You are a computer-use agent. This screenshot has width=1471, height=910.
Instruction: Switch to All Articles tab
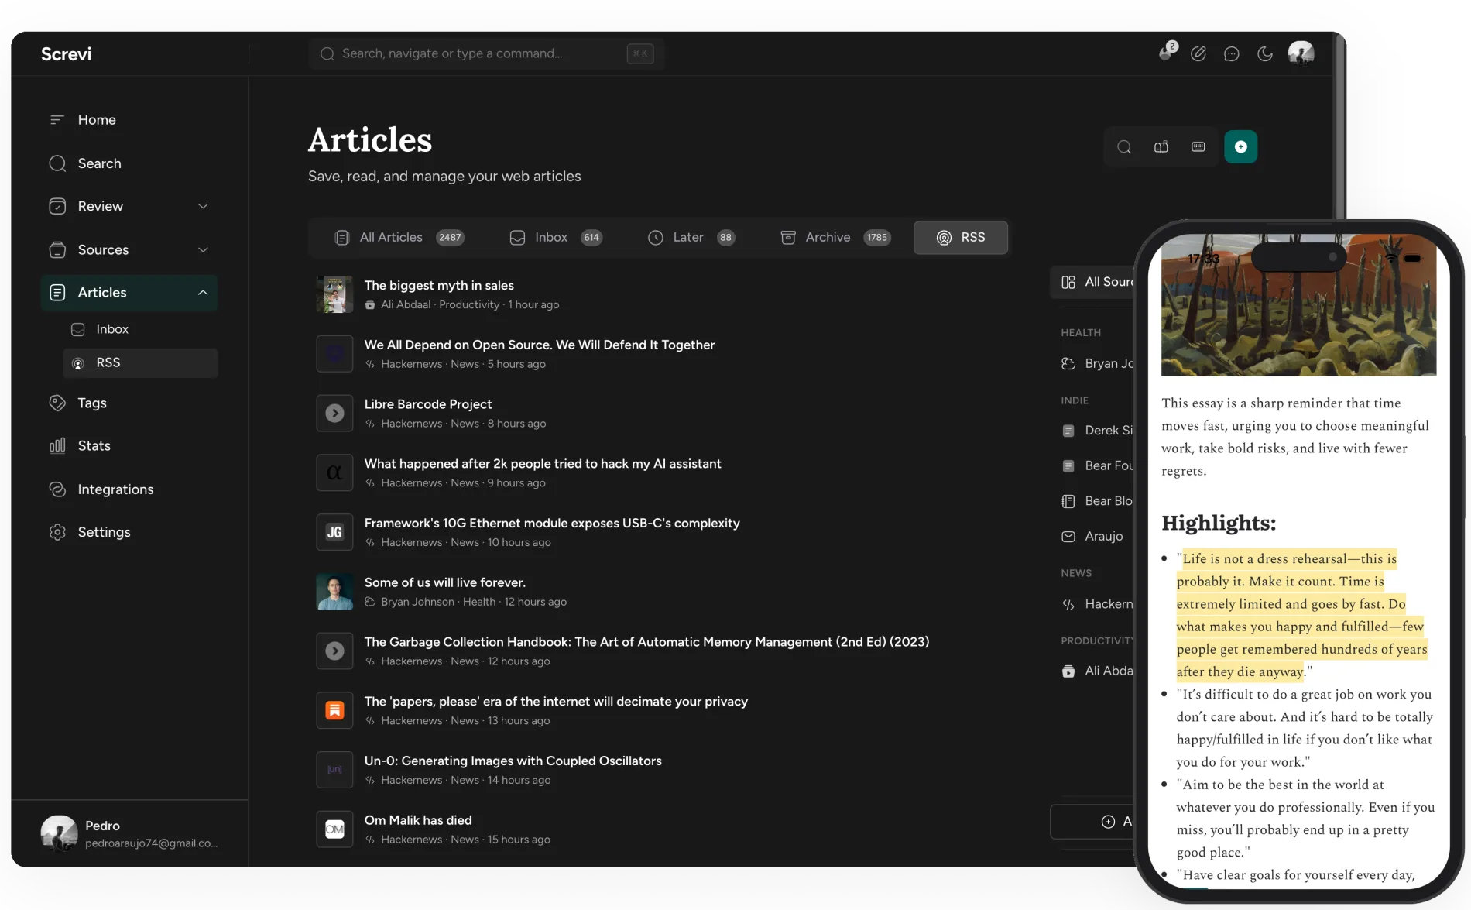click(399, 238)
